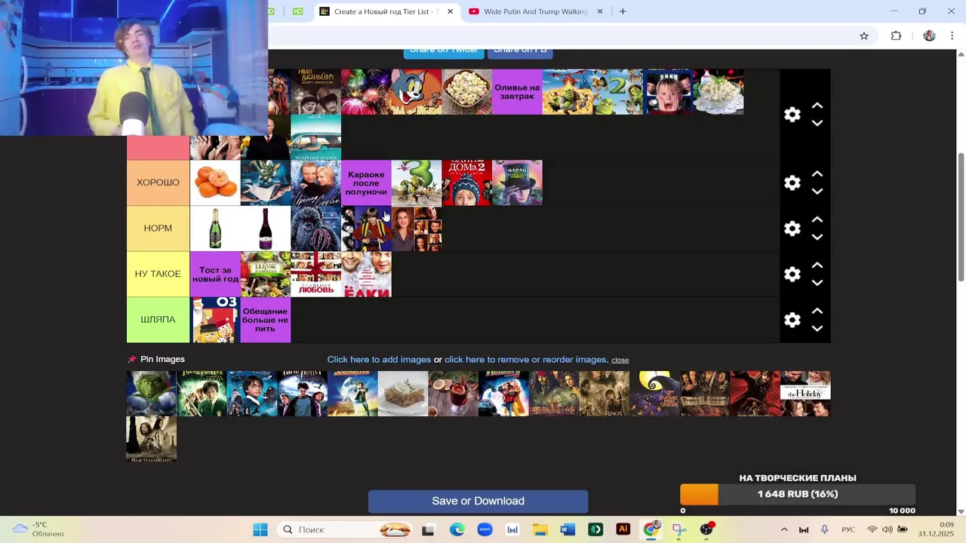Click Save or Download button
The height and width of the screenshot is (543, 966).
click(x=478, y=501)
